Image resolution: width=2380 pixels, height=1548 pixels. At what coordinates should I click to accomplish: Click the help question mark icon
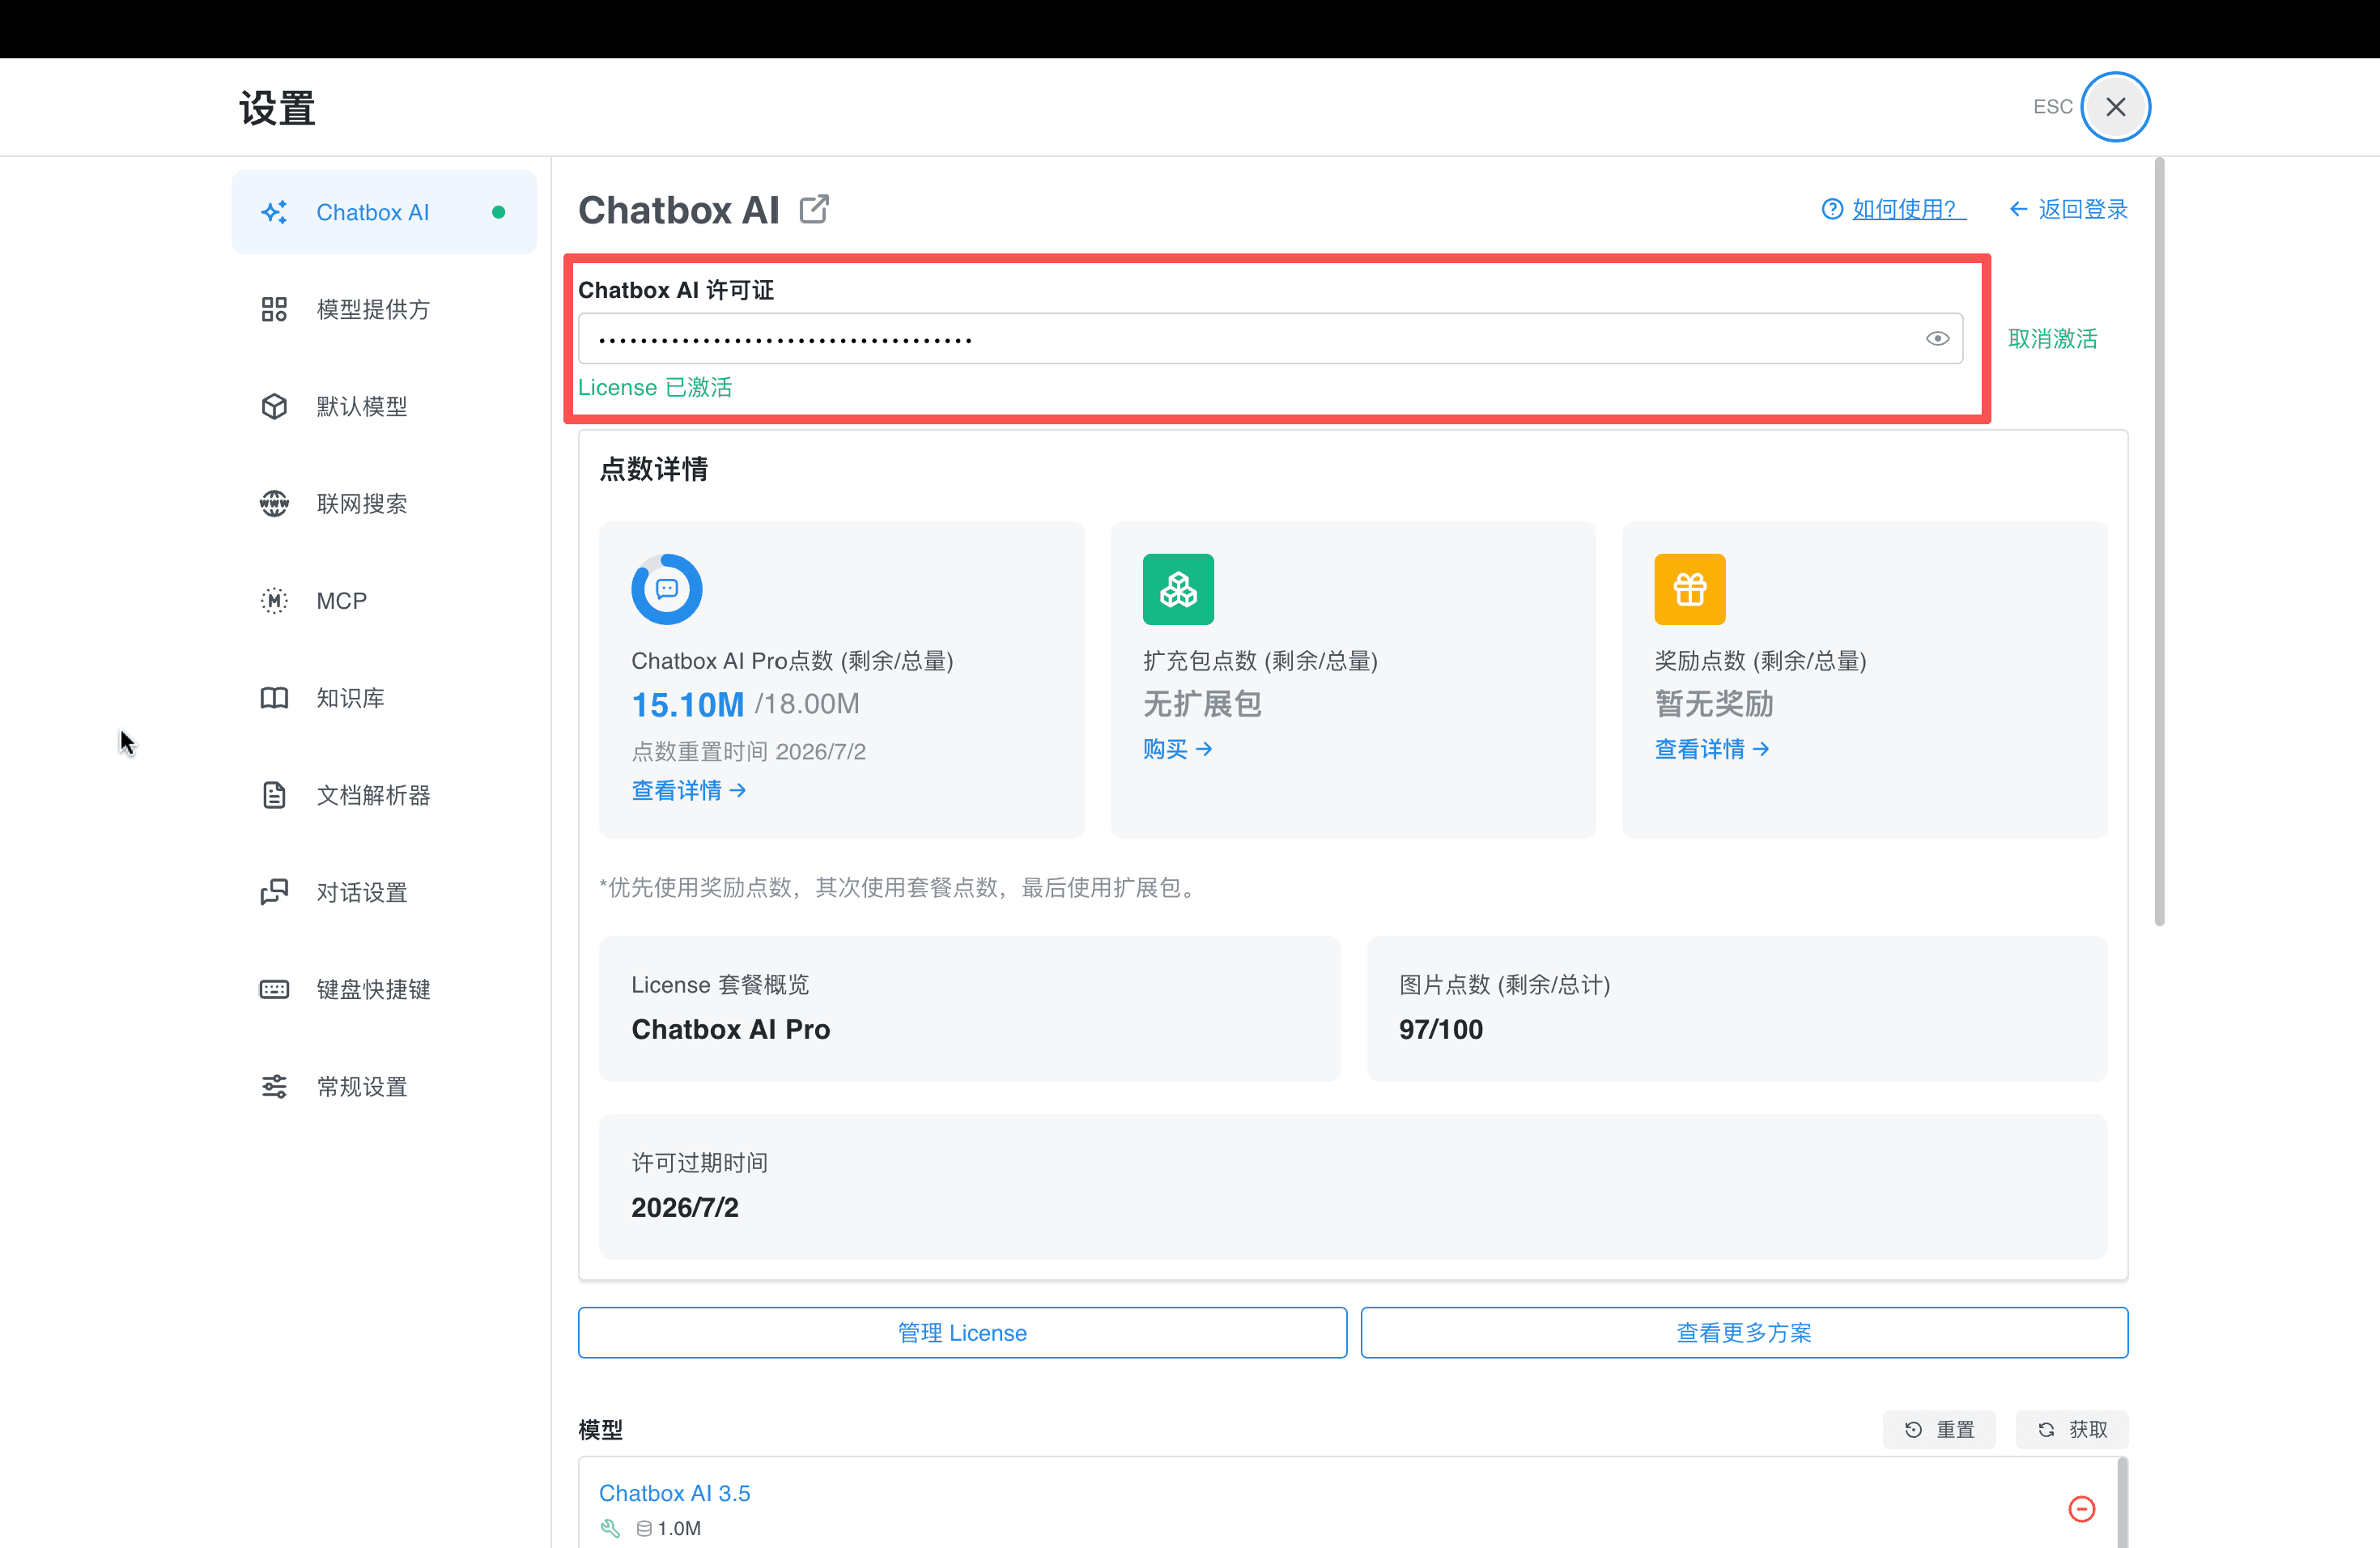tap(1832, 209)
